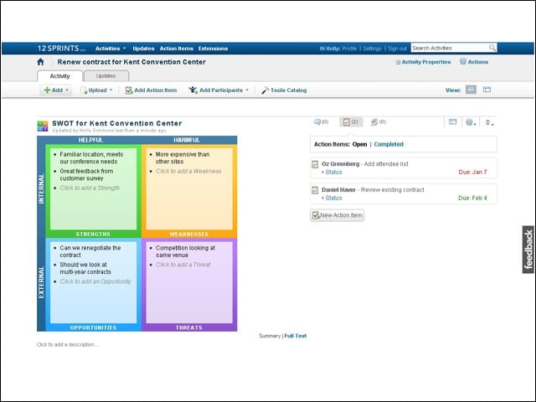
Task: Open Updates in the top navigation
Action: [x=143, y=49]
